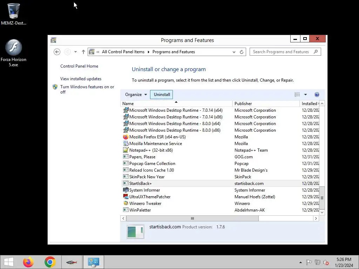Click the Notepad++ program icon
359x269 pixels.
[x=126, y=150]
